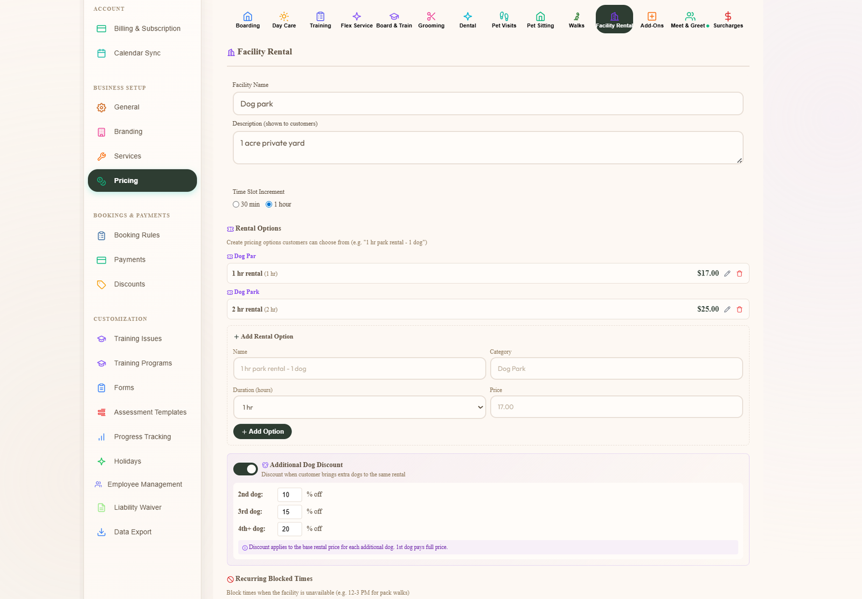The height and width of the screenshot is (599, 862).
Task: Click the Category input field
Action: click(616, 369)
